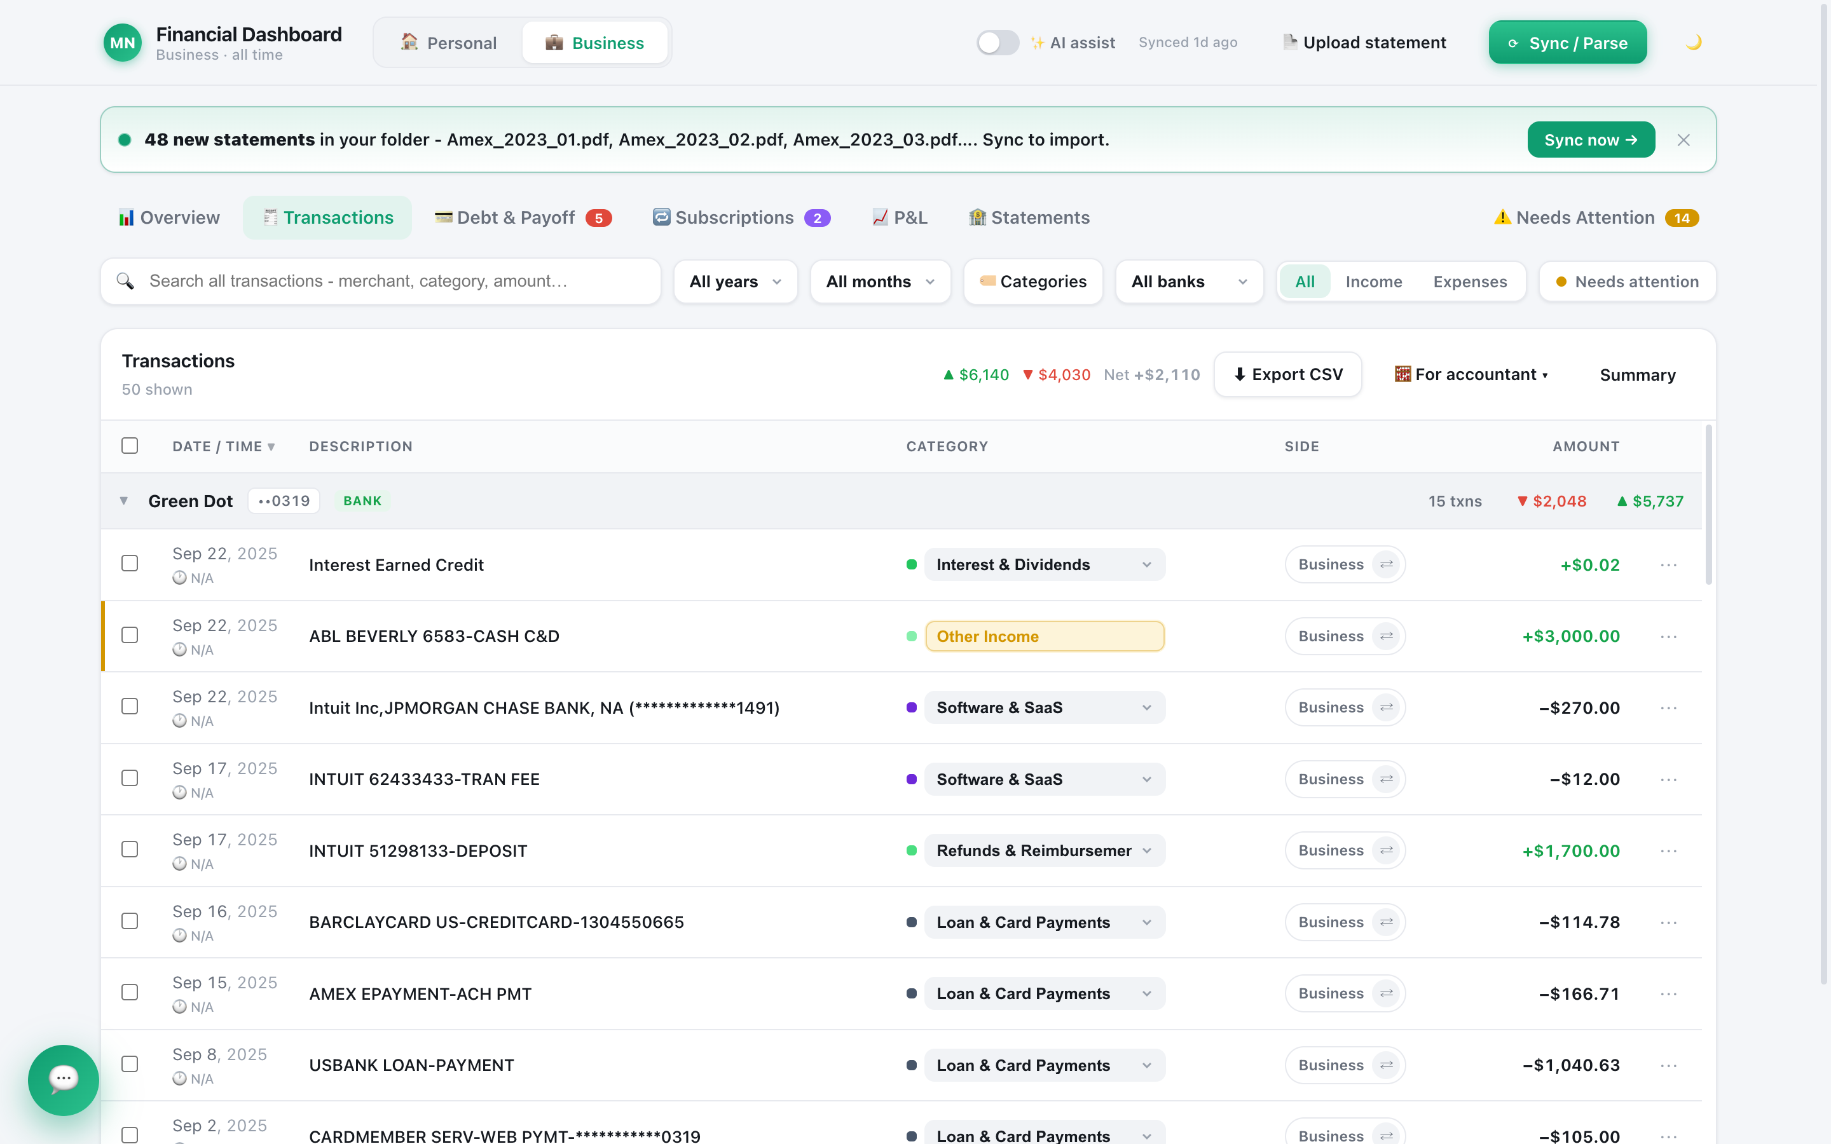Check the INTUIT DEPOSIT row checkbox
This screenshot has width=1831, height=1144.
130,850
